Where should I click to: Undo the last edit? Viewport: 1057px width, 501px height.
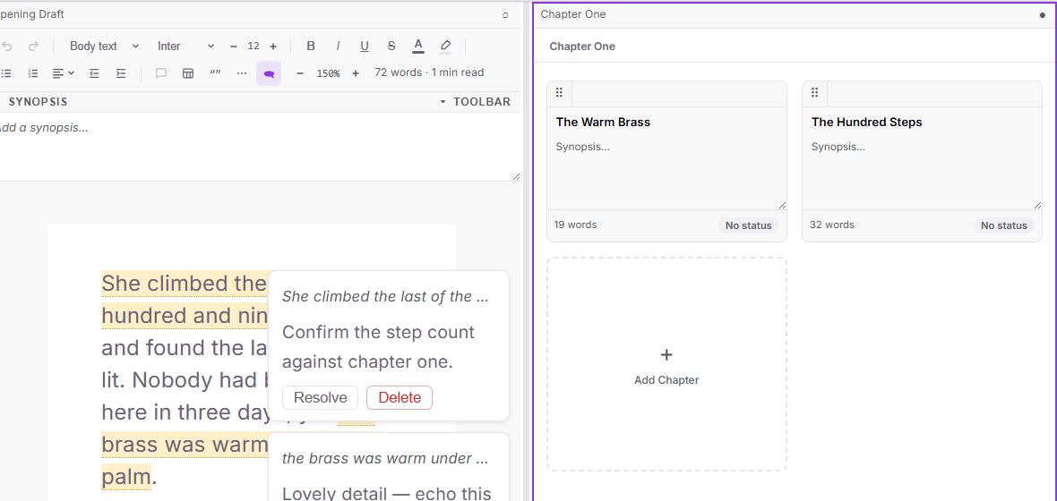tap(7, 47)
